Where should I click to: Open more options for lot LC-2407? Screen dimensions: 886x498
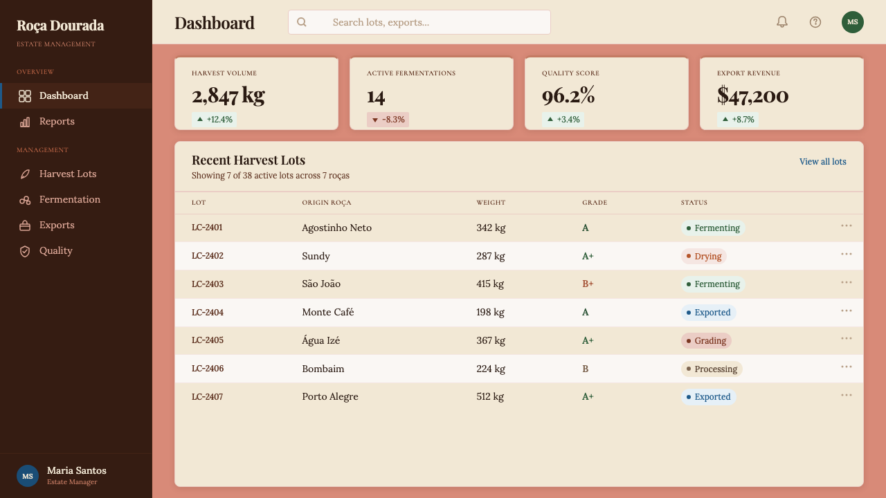(847, 395)
